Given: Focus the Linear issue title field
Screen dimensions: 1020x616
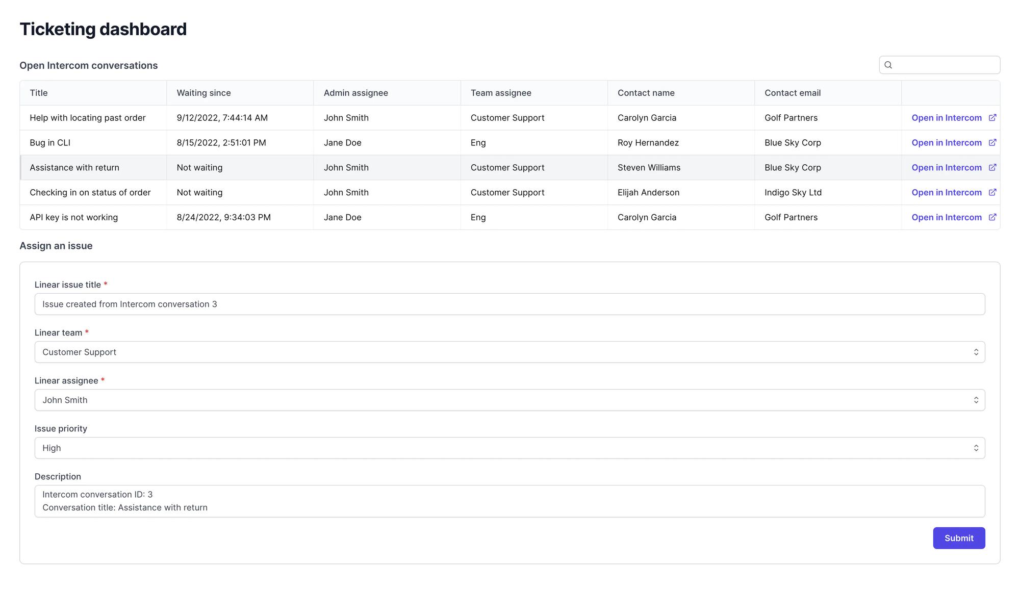Looking at the screenshot, I should click(x=509, y=304).
